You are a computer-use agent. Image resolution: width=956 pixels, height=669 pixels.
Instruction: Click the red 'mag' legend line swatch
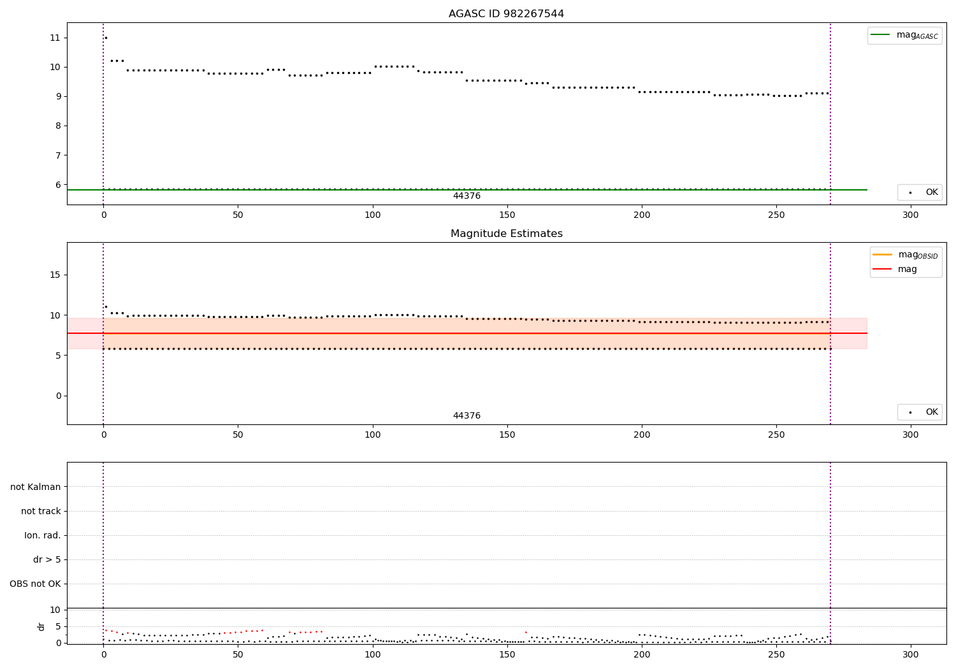(882, 269)
